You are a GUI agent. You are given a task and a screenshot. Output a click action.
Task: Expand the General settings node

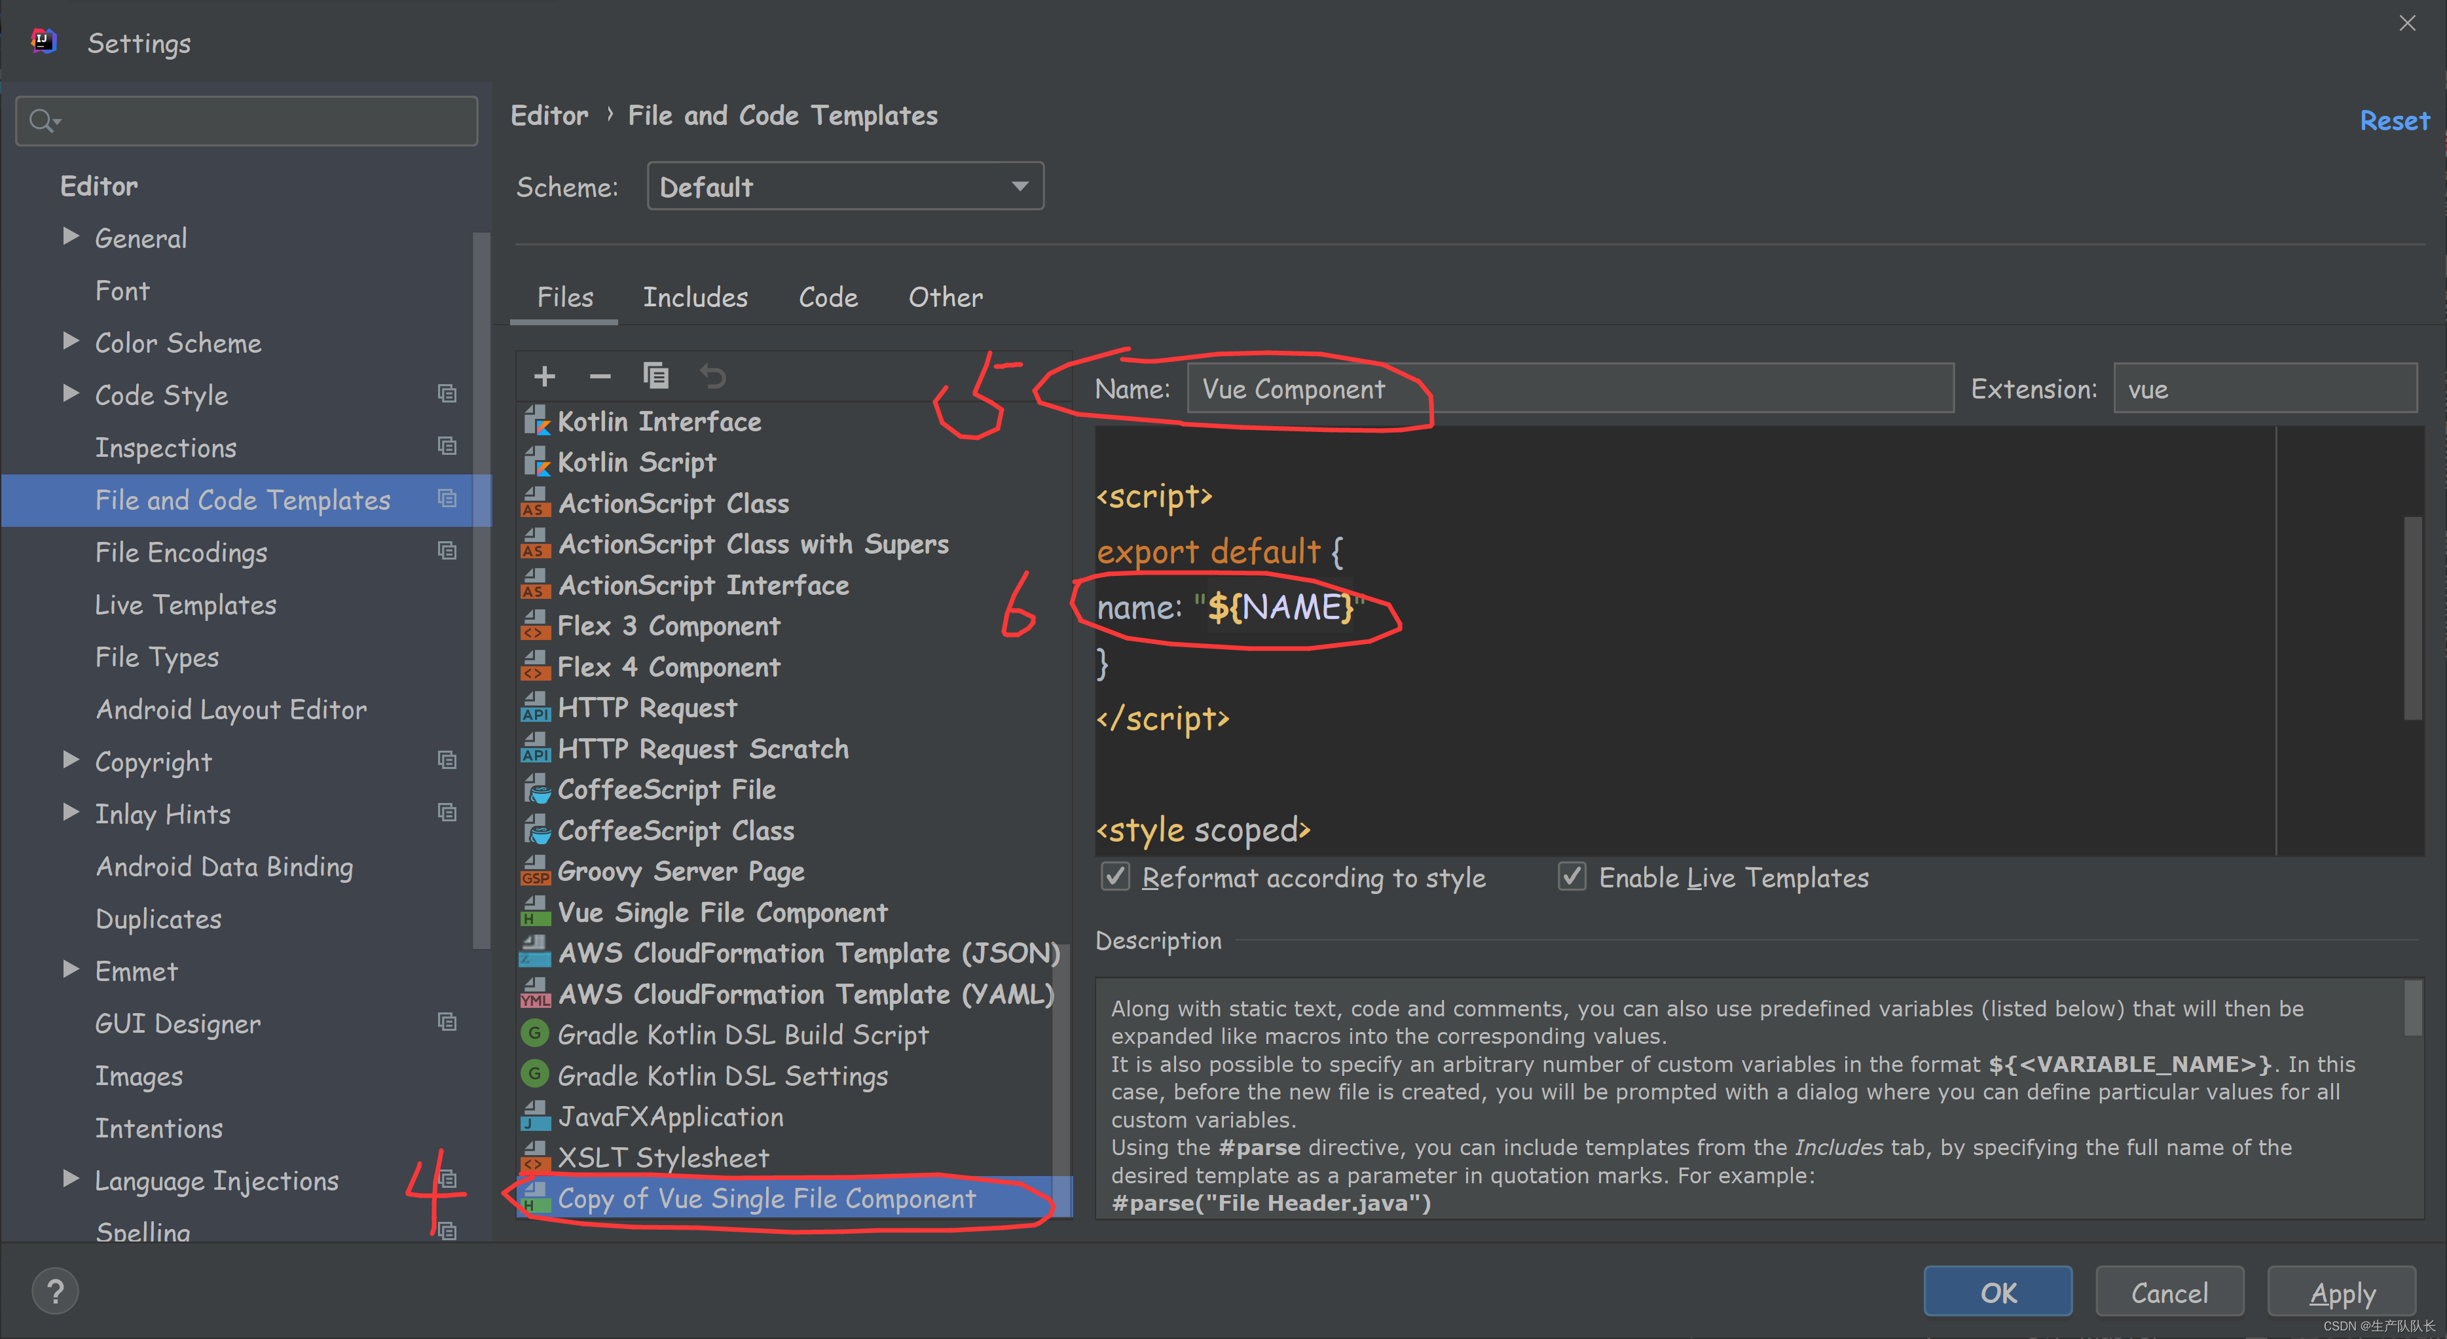[70, 236]
